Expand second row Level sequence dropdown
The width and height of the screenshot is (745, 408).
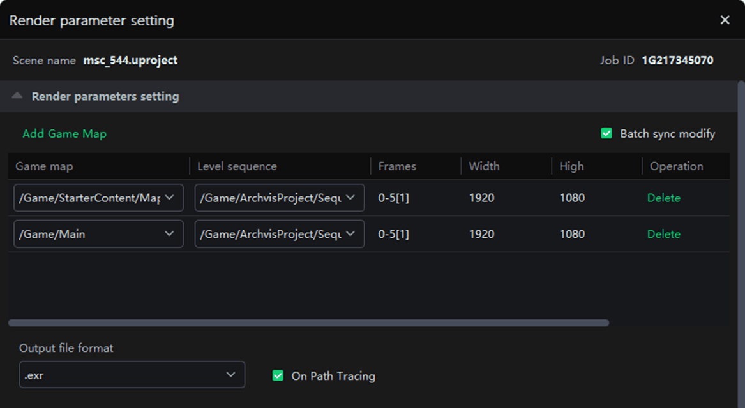coord(279,234)
